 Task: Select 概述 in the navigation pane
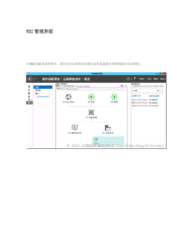coord(43,87)
